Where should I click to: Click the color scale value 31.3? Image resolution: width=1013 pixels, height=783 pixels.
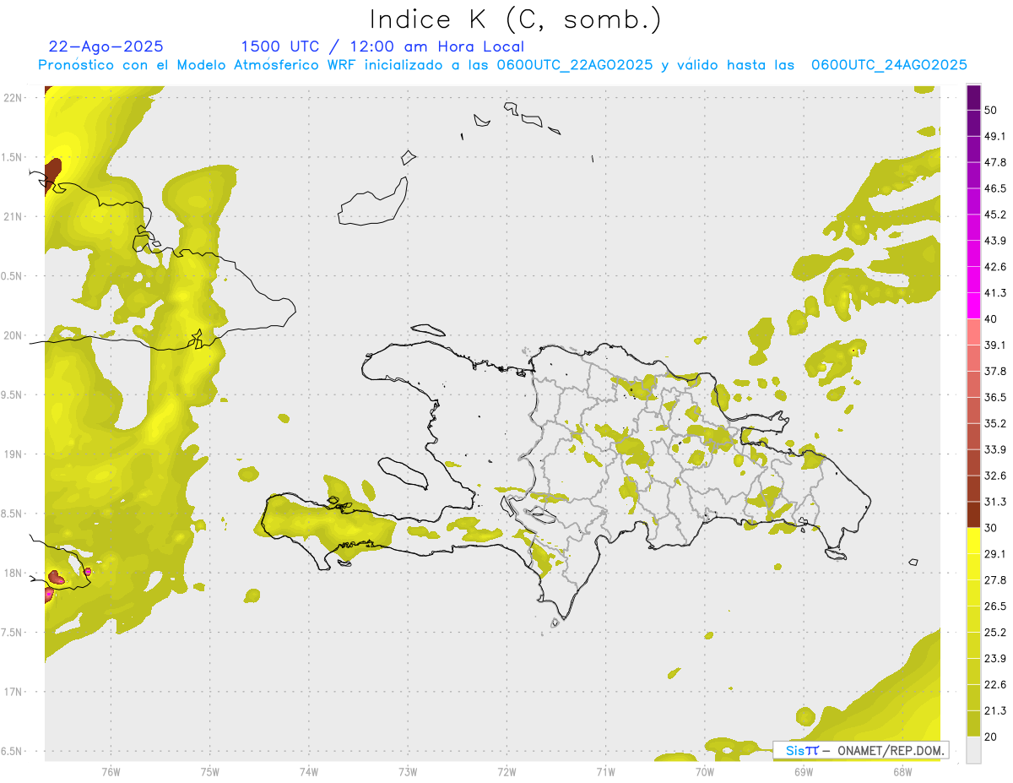996,502
